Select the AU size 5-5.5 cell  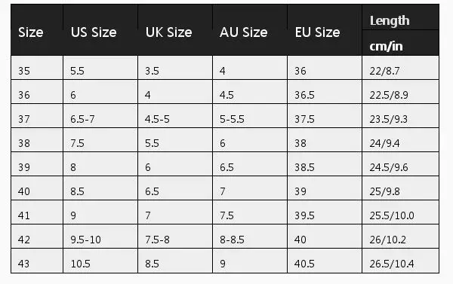click(x=250, y=115)
